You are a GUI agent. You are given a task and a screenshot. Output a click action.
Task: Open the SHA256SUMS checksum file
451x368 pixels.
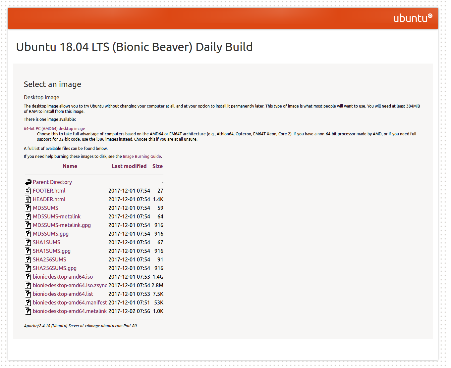pos(49,259)
